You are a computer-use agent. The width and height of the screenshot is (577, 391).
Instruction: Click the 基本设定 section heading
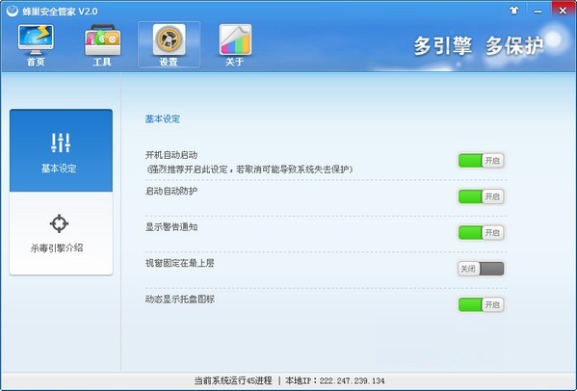(162, 119)
